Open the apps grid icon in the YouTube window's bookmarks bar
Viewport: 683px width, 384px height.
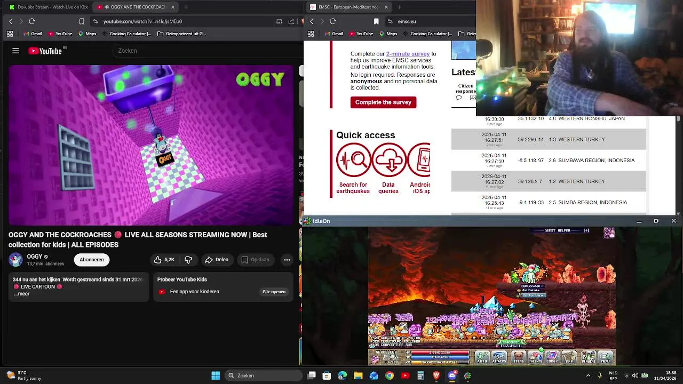point(10,34)
